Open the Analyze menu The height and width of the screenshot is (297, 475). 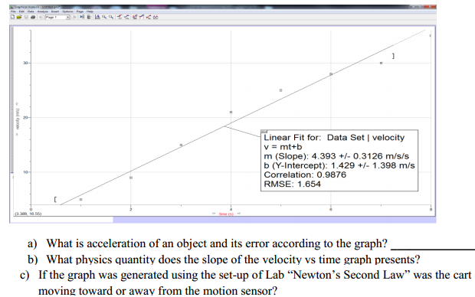point(42,11)
